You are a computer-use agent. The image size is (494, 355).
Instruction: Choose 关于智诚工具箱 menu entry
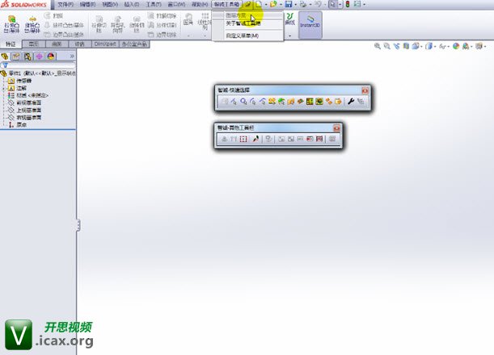[x=243, y=23]
